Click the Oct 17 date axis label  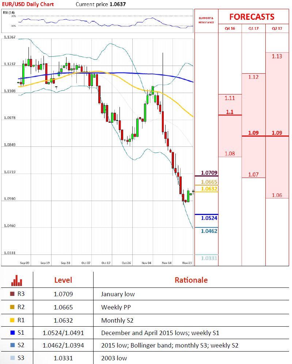(x=106, y=263)
